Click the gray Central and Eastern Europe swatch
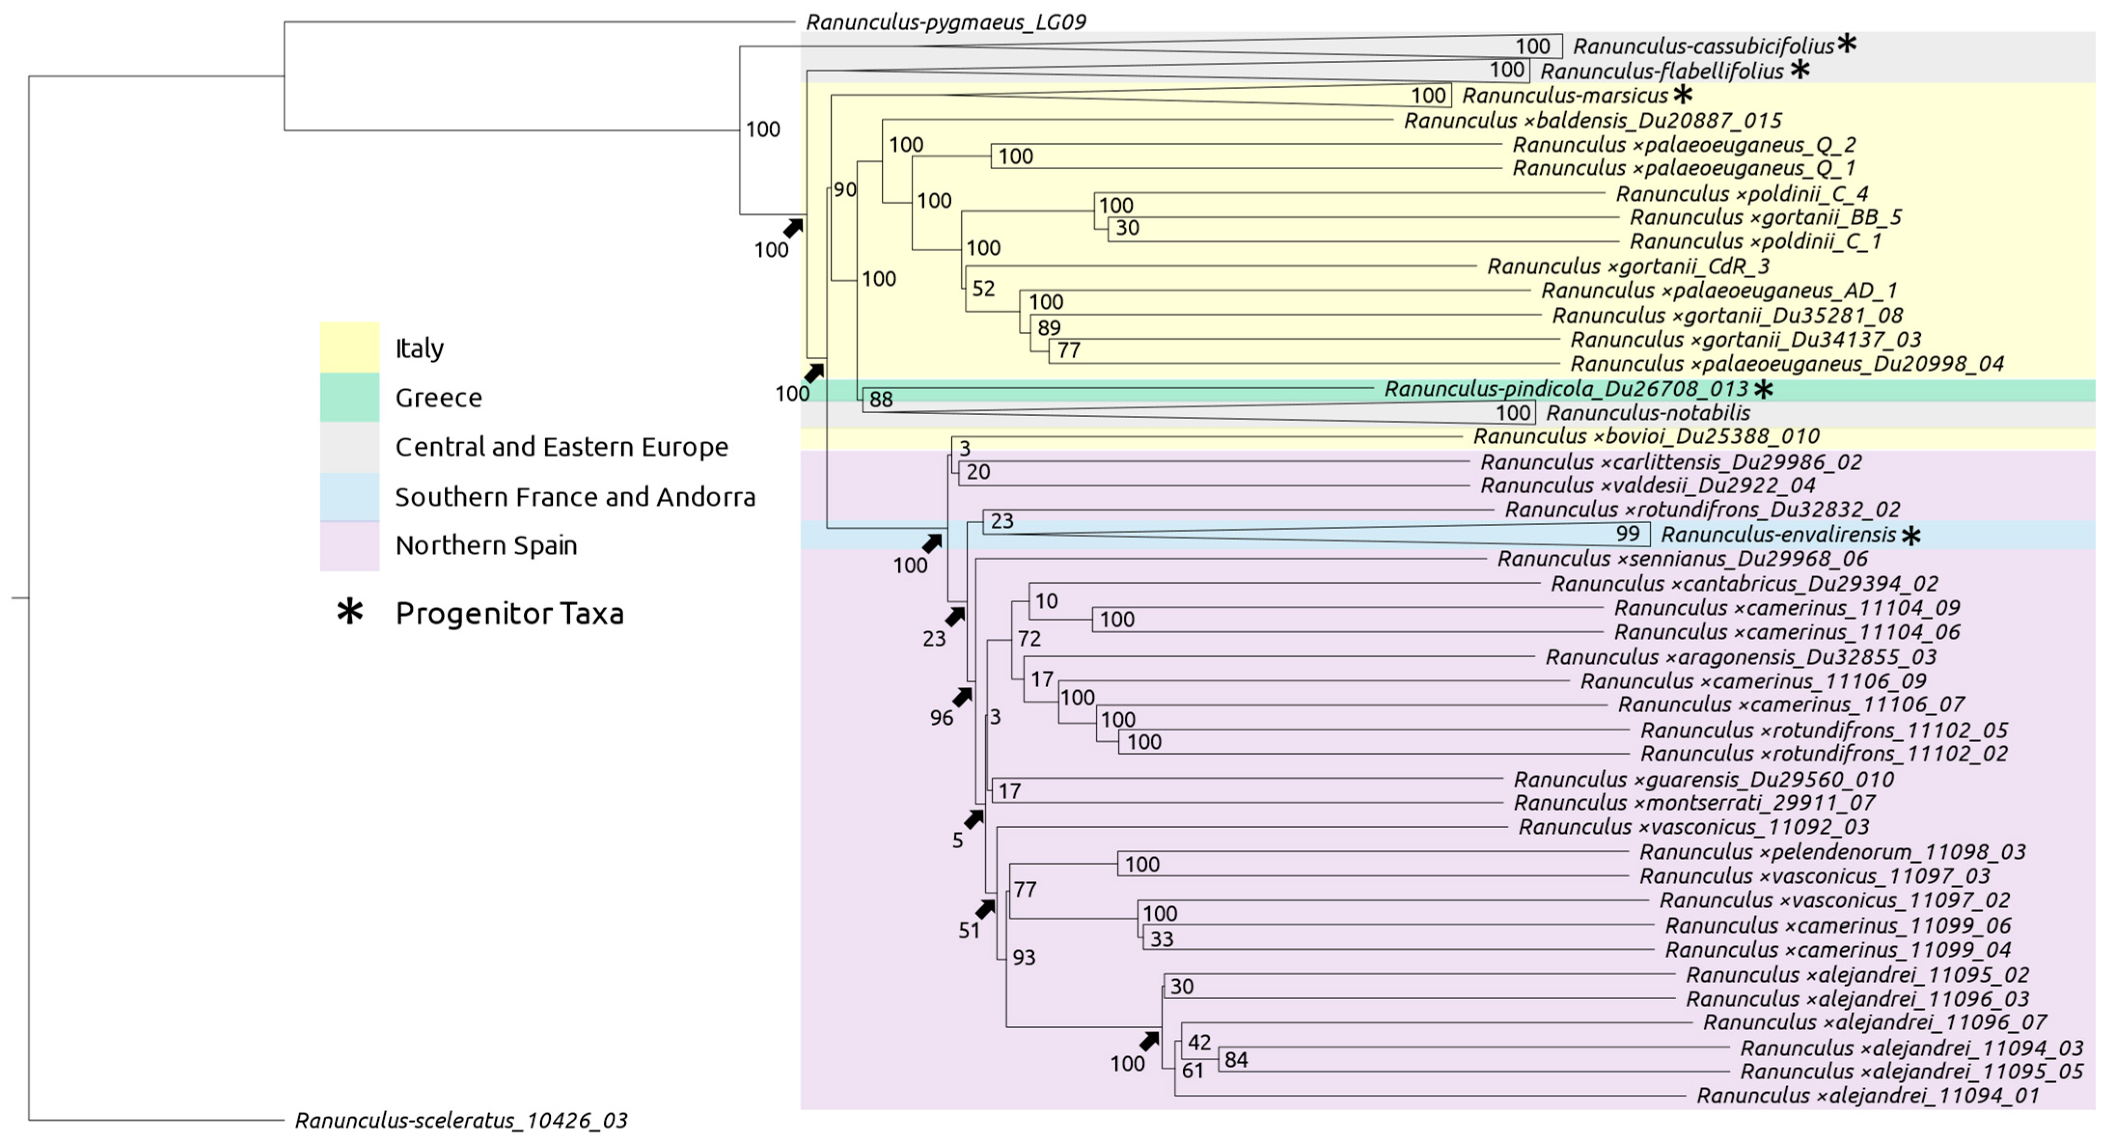2107x1142 pixels. [349, 447]
